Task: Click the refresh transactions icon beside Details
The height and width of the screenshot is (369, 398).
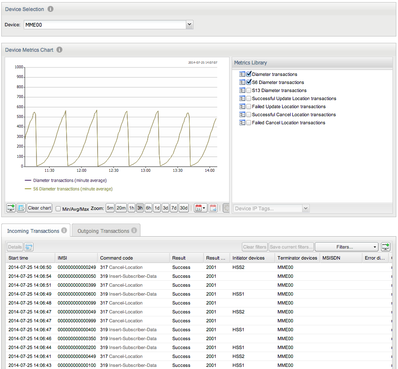Action: 29,247
